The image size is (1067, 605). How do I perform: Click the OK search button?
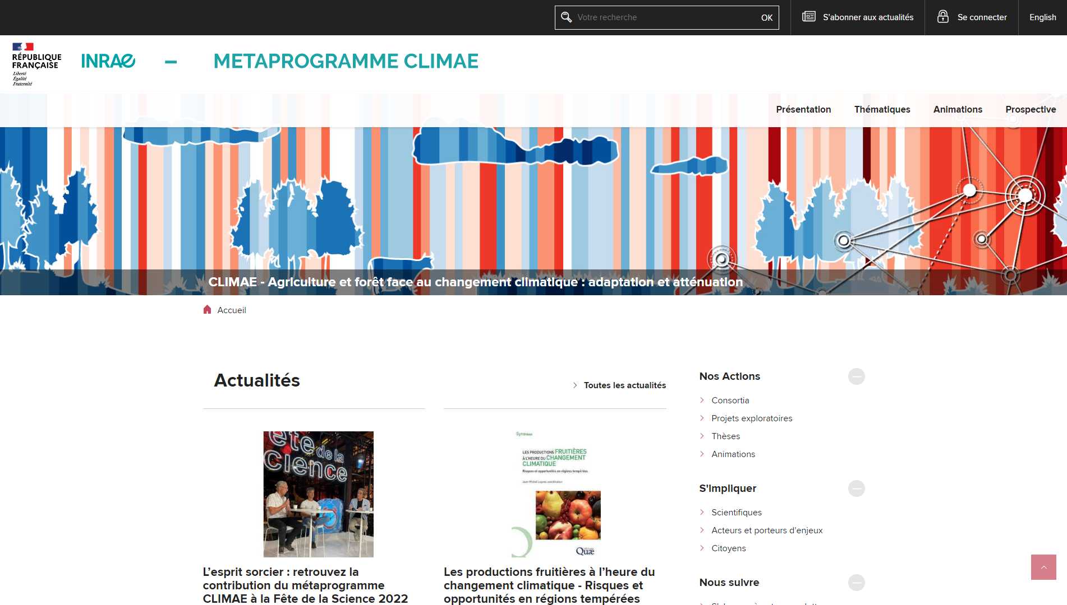click(766, 18)
